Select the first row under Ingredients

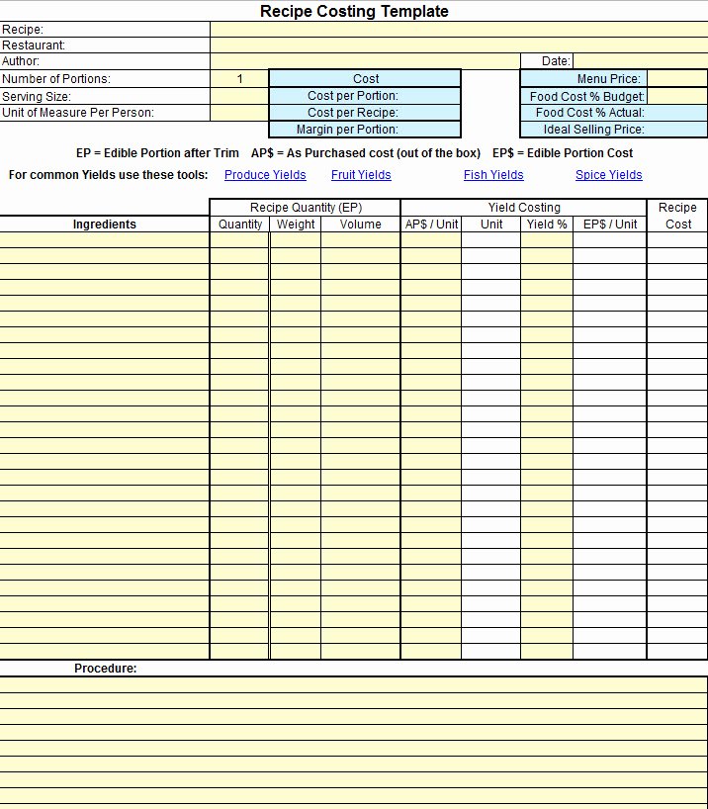[x=104, y=240]
